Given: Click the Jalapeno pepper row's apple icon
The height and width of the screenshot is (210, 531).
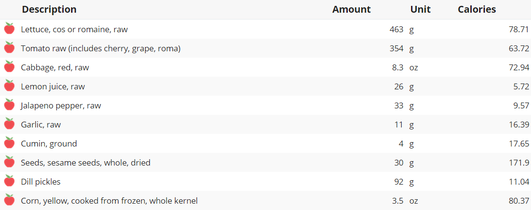Looking at the screenshot, I should [x=9, y=105].
